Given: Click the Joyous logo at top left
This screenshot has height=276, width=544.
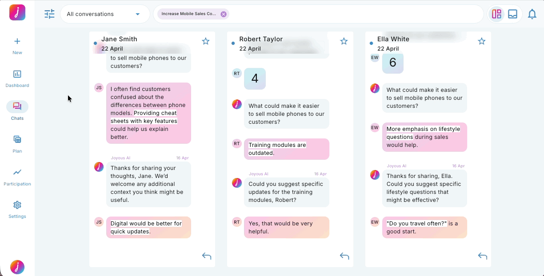Looking at the screenshot, I should (x=17, y=12).
